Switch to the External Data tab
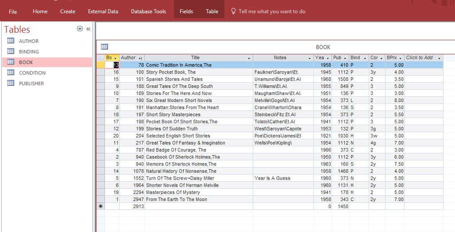The image size is (455, 232). [x=103, y=12]
